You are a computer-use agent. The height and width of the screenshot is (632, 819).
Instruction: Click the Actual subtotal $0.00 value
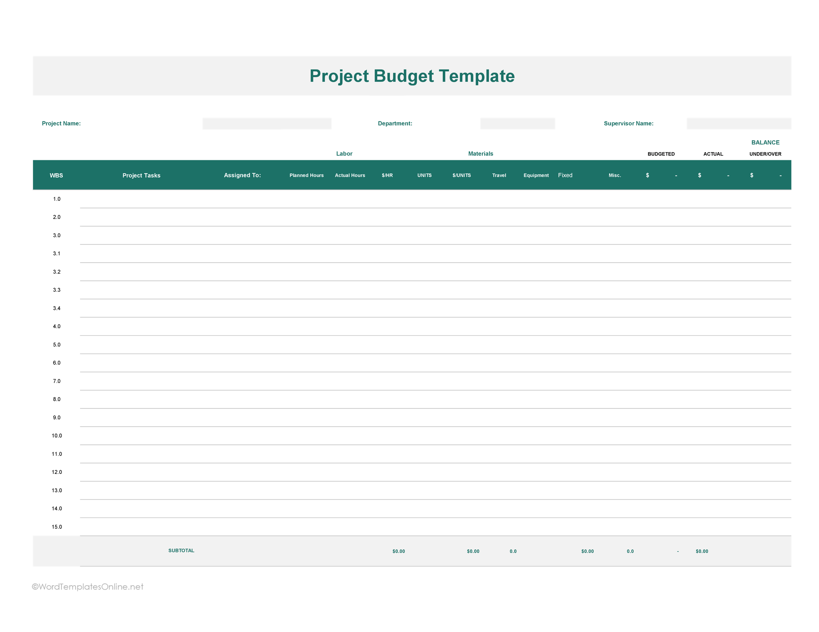coord(702,551)
